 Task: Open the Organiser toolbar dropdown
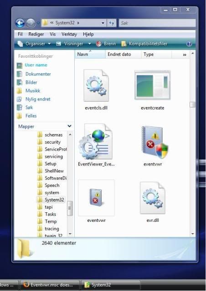click(x=34, y=44)
